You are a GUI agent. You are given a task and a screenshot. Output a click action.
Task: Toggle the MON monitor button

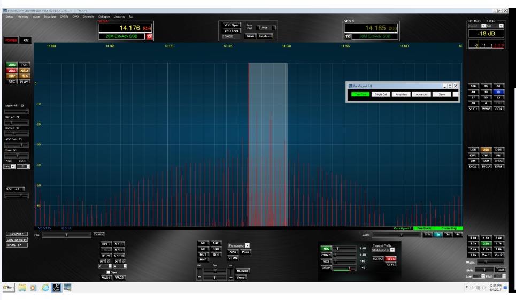click(x=12, y=65)
